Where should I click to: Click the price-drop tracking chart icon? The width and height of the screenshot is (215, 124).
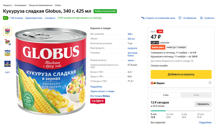[x=143, y=18]
